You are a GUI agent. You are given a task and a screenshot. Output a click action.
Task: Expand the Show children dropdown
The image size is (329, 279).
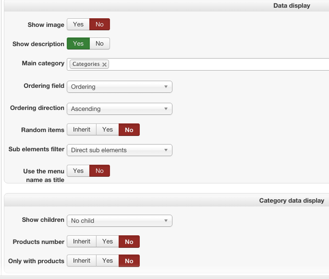tap(119, 221)
